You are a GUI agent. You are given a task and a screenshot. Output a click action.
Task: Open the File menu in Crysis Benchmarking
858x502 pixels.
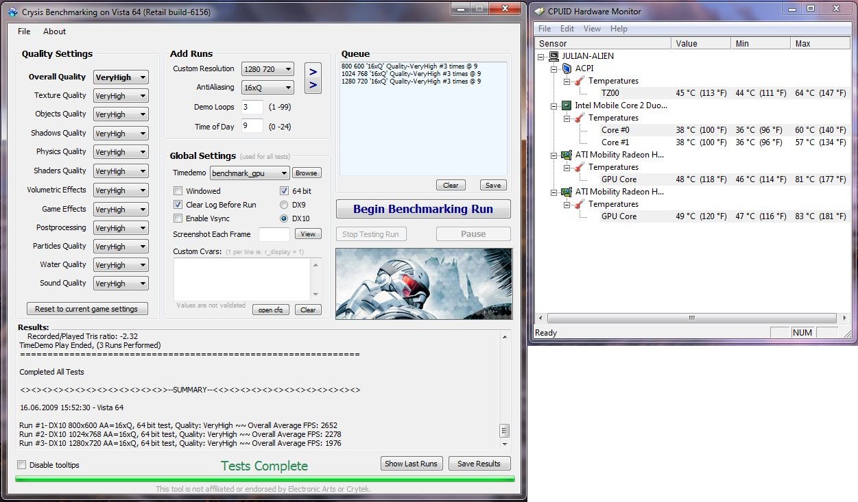tap(24, 32)
